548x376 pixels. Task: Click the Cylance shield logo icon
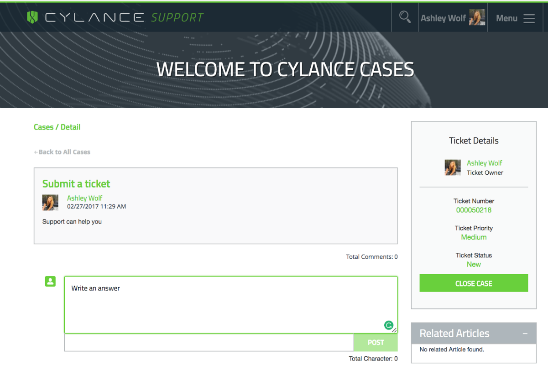tap(32, 18)
